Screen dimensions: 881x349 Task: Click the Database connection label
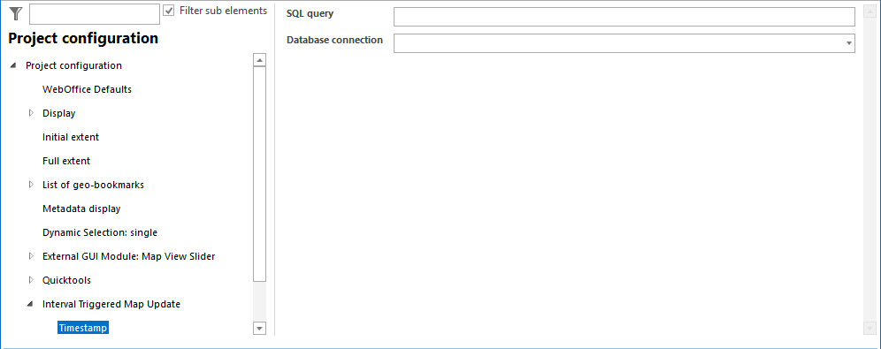point(335,40)
